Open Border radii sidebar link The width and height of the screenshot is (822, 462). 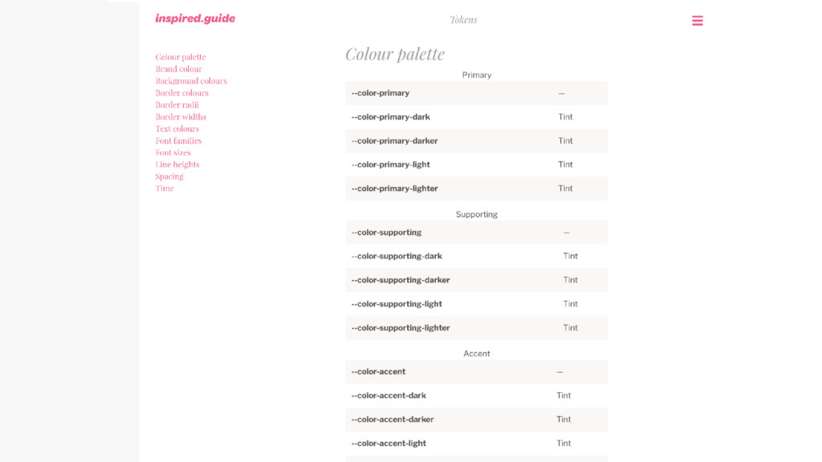(x=177, y=105)
